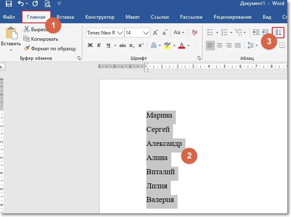291x217 pixels.
Task: Toggle strikethrough formatting
Action: [x=123, y=45]
